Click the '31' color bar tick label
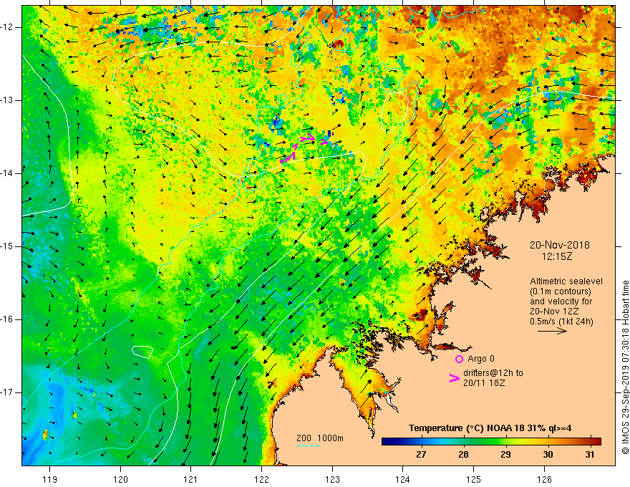This screenshot has height=487, width=630. [589, 455]
